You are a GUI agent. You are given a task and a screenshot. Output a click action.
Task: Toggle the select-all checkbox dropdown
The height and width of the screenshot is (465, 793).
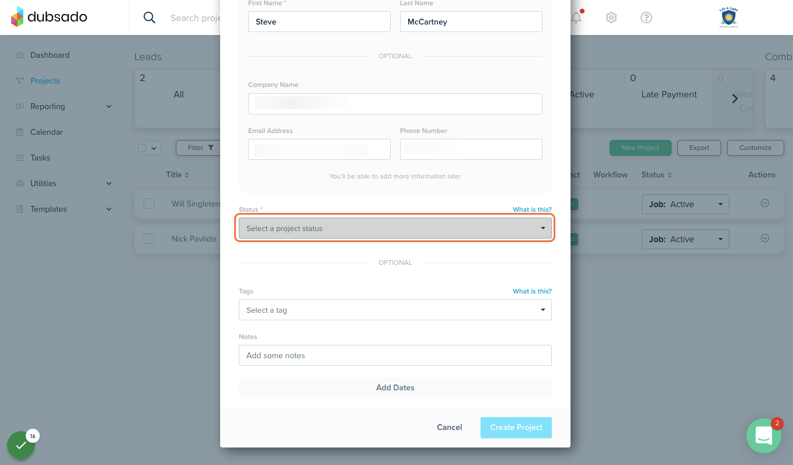coord(148,148)
